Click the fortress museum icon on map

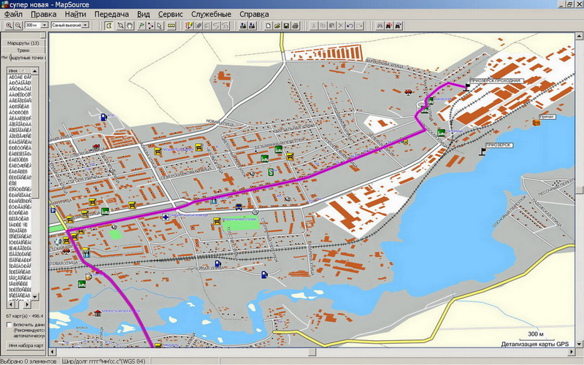click(98, 313)
